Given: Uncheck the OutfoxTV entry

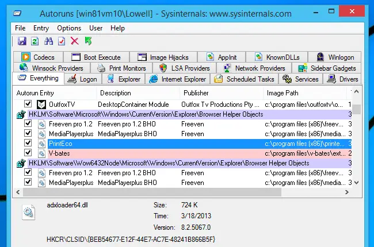Looking at the screenshot, I should pos(28,103).
